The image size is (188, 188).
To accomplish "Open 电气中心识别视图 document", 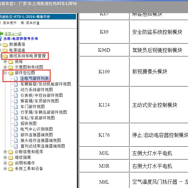I will tap(37, 129).
